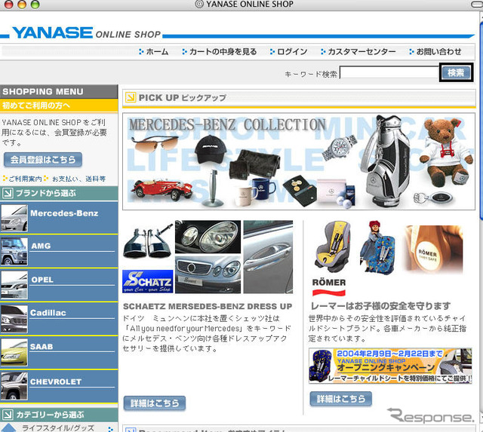483x432 pixels.
Task: Click the CHEVROLET vehicle thumbnail
Action: click(14, 386)
